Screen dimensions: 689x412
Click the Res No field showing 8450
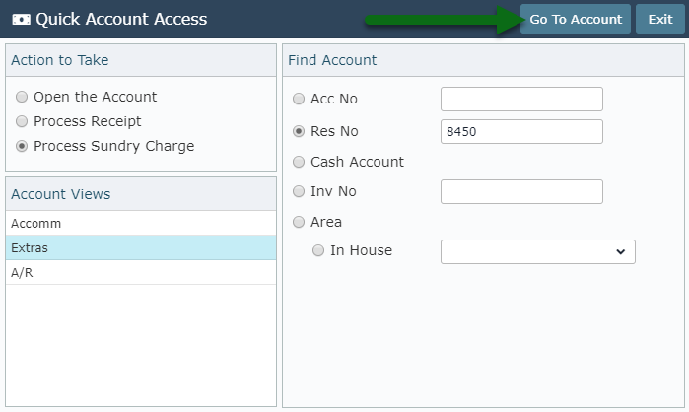click(x=521, y=131)
